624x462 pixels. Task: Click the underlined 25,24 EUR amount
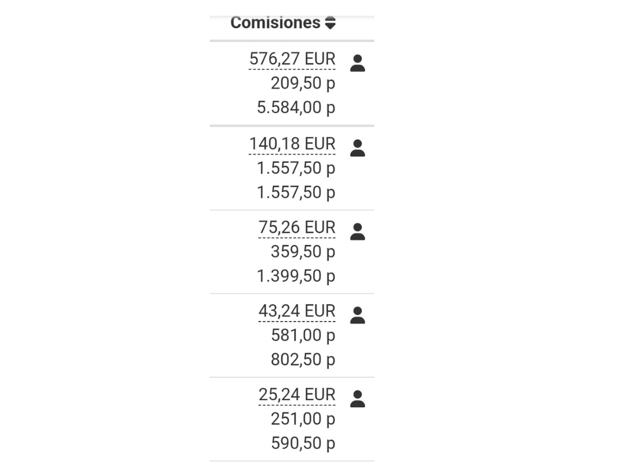[x=296, y=394]
